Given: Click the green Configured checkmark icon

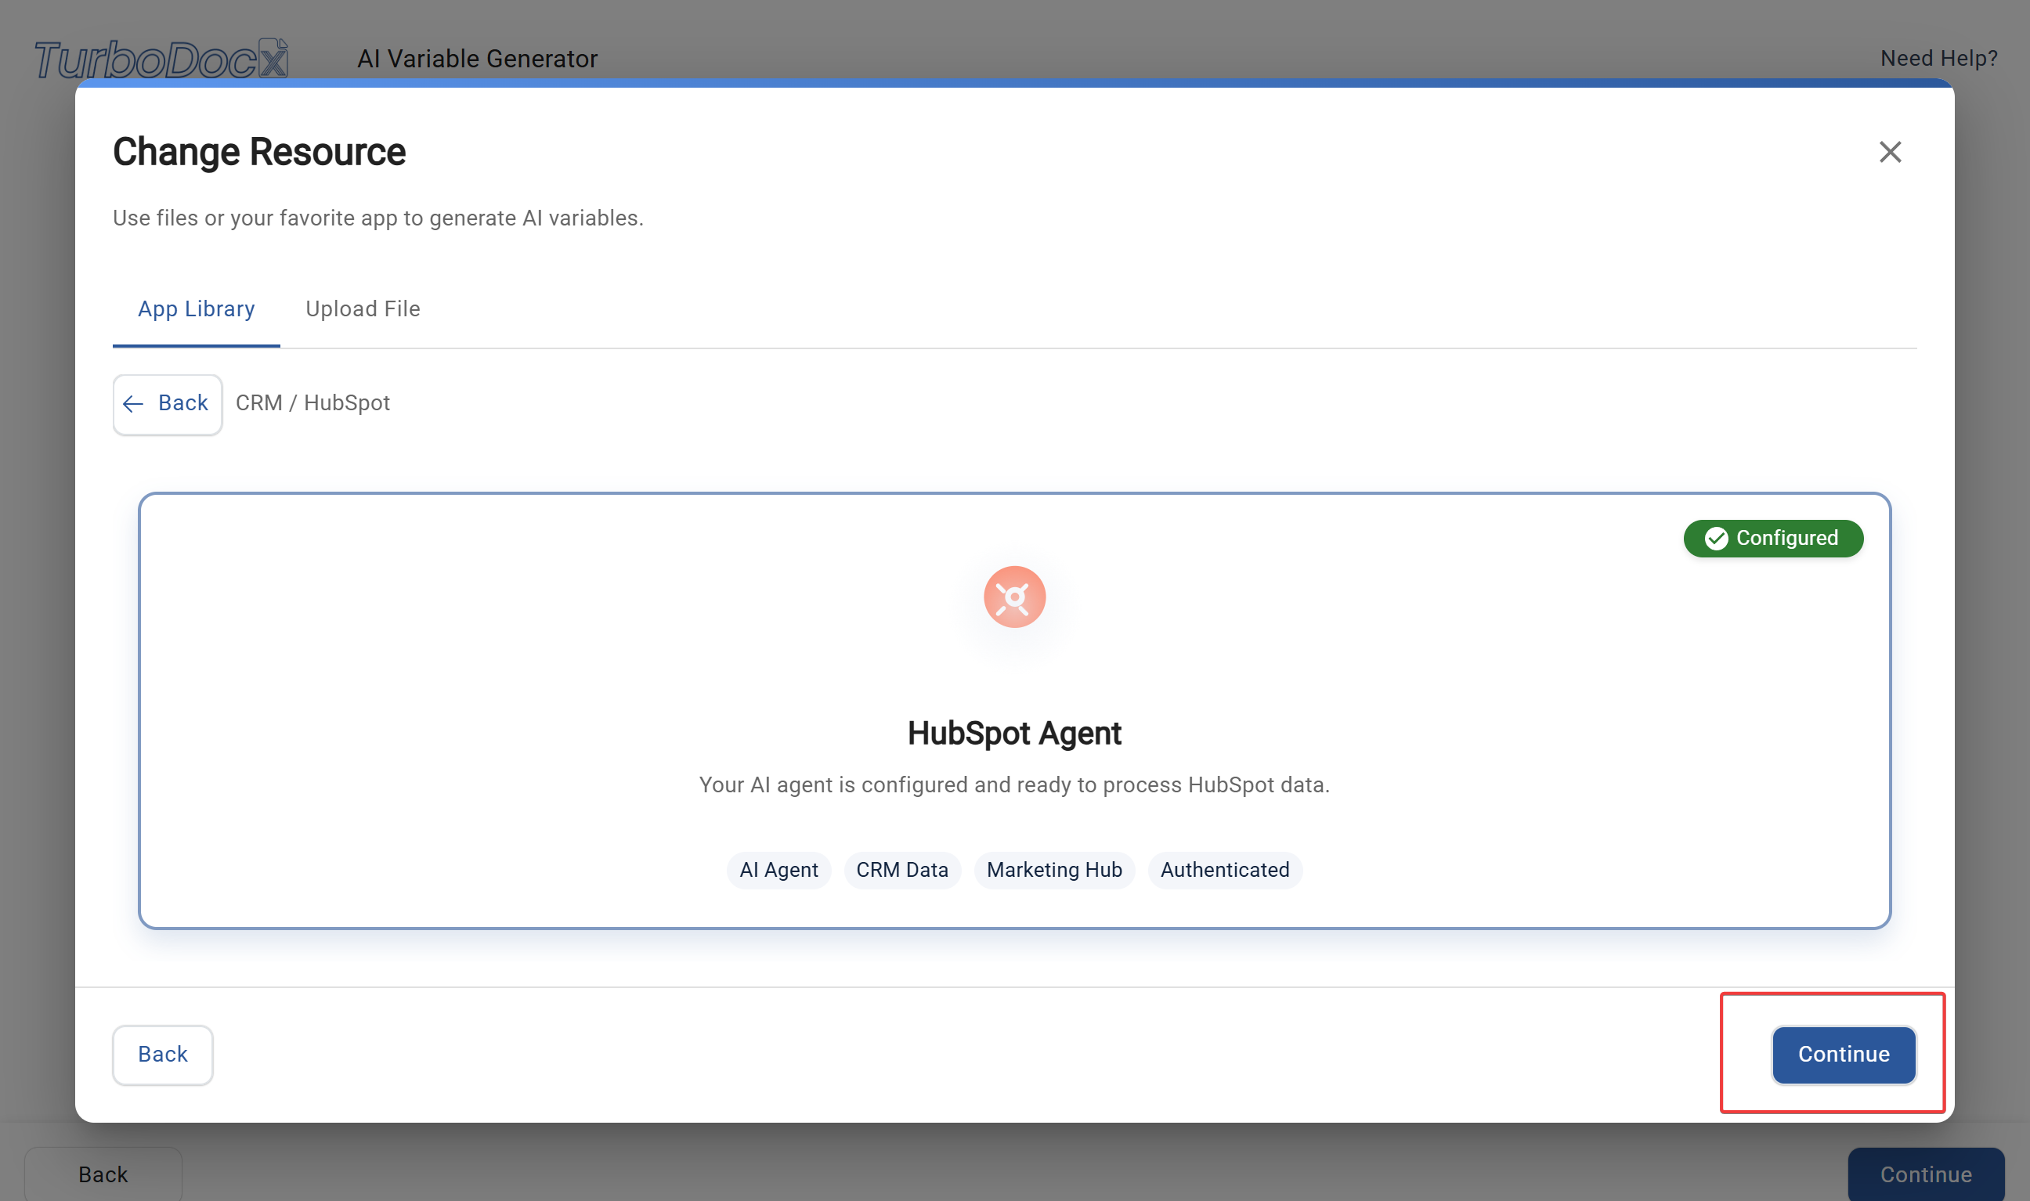Looking at the screenshot, I should [x=1716, y=538].
